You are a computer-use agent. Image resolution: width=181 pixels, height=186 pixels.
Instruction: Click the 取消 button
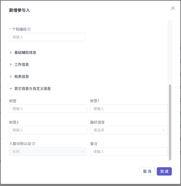pos(147,171)
